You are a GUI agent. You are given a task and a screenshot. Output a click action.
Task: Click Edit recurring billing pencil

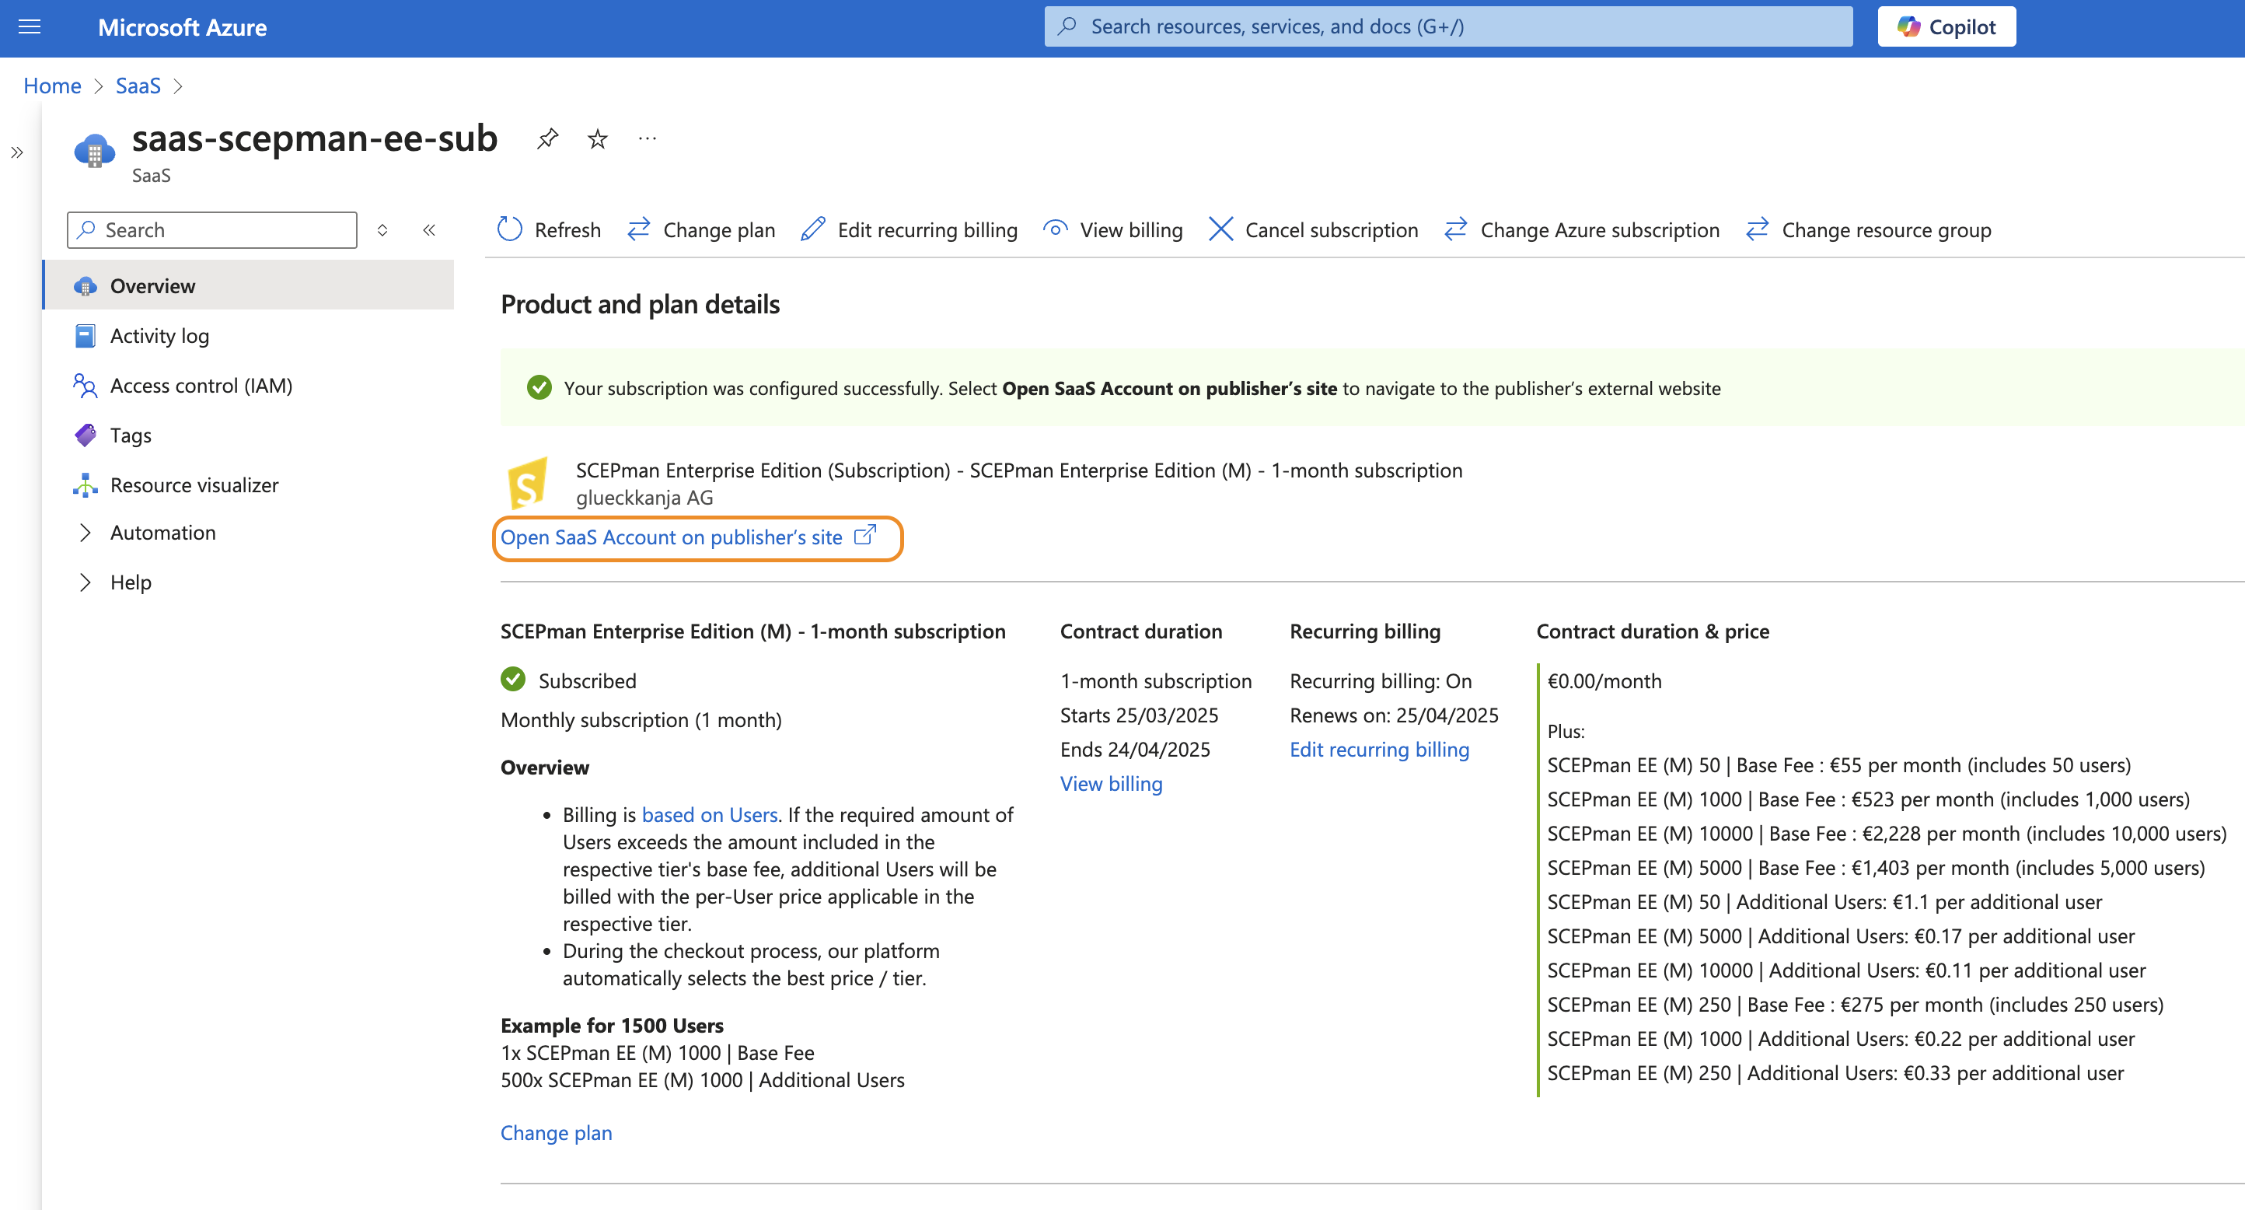coord(813,229)
